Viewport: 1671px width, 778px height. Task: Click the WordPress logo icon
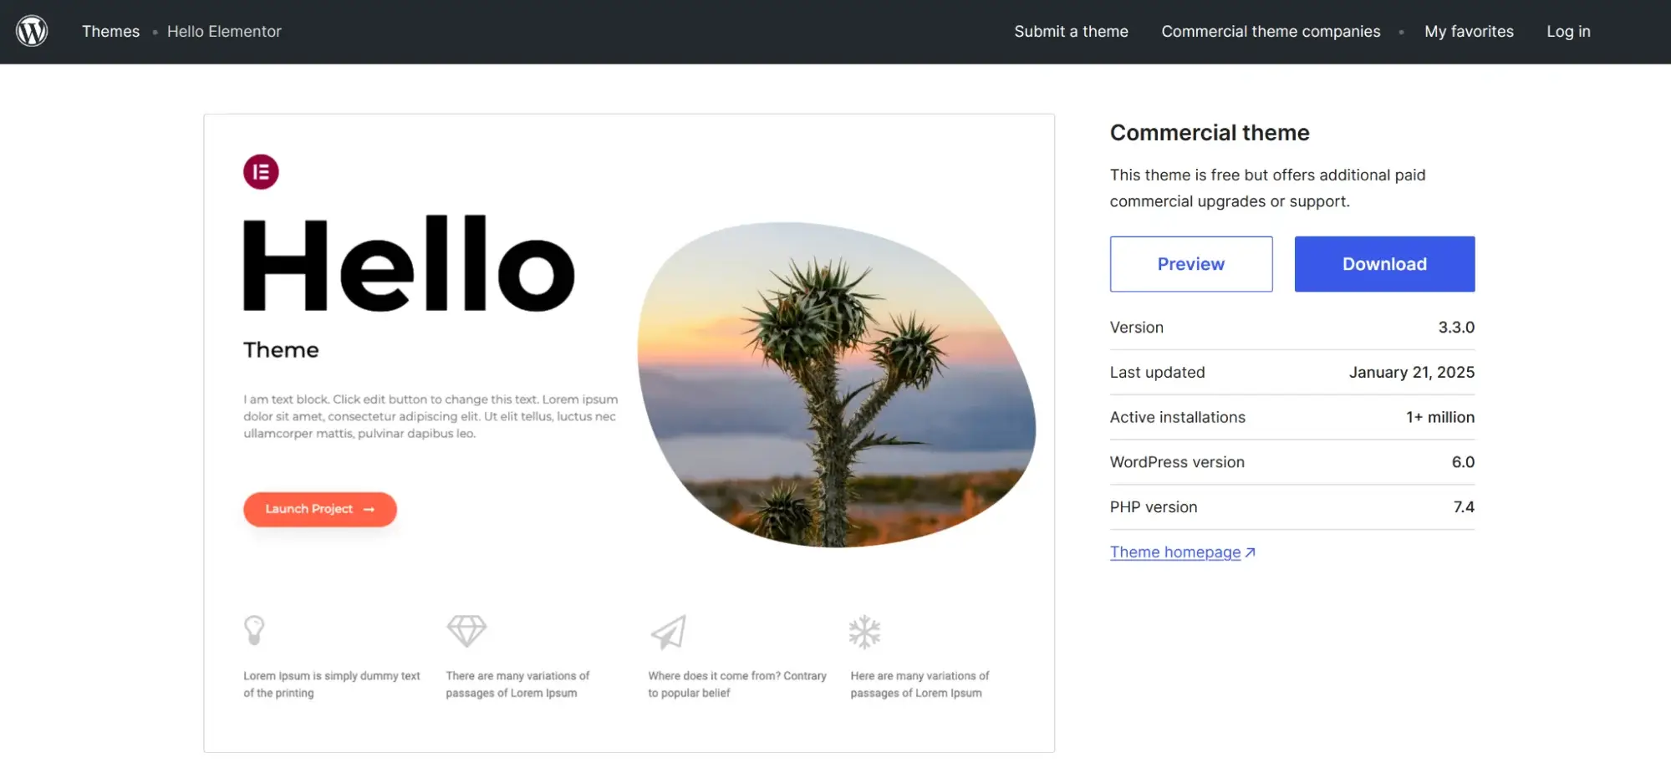32,31
